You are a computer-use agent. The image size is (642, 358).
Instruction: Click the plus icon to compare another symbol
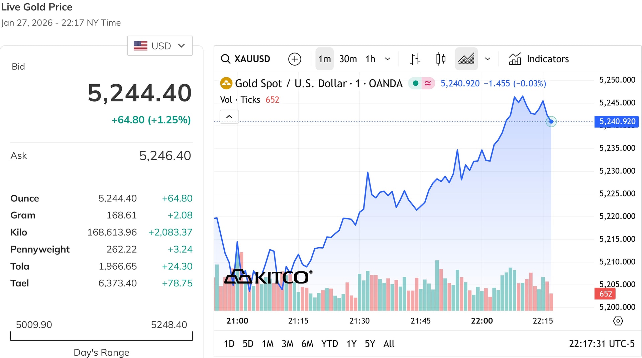pyautogui.click(x=294, y=59)
